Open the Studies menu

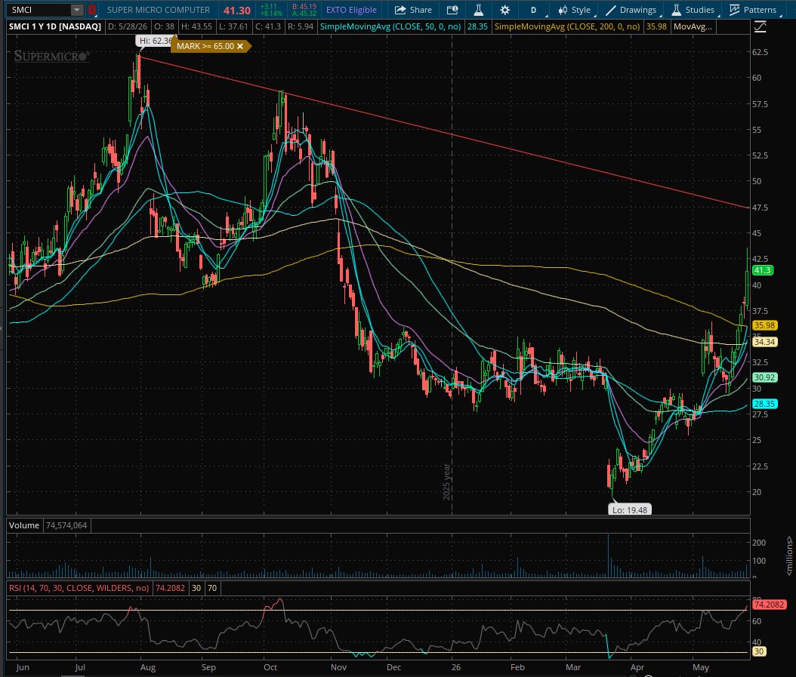click(x=693, y=10)
